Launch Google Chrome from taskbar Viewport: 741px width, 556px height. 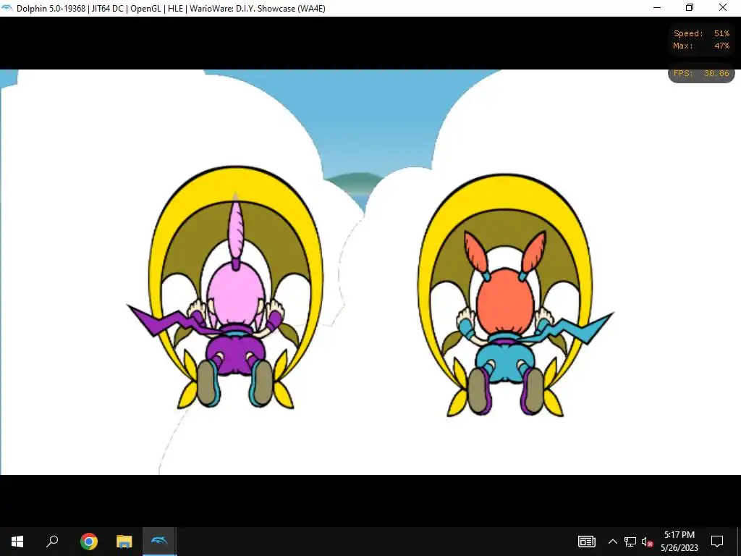pos(88,542)
